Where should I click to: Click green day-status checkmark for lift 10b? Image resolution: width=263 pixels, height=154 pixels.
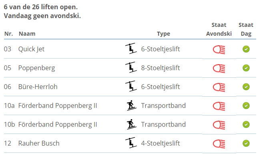point(246,124)
